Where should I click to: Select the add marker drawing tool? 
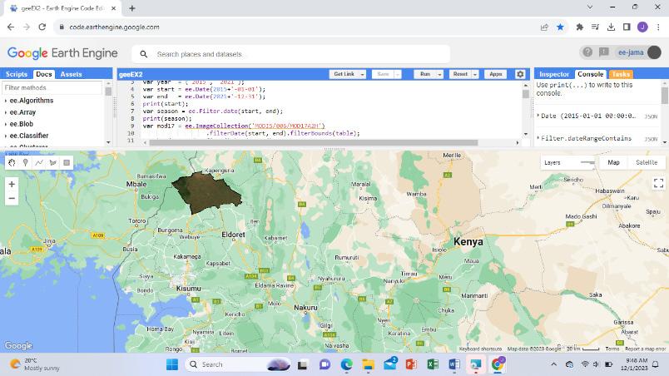(26, 162)
